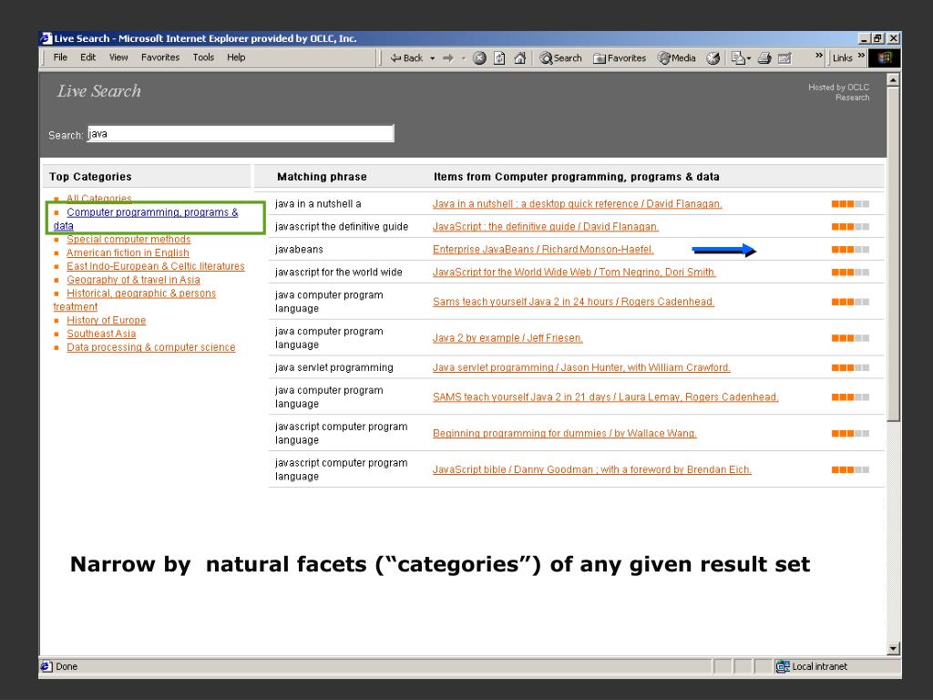Select Data processing & computer science category
Viewport: 933px width, 700px height.
151,347
